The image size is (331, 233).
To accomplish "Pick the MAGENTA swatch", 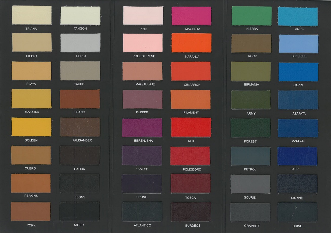I will tap(191, 16).
